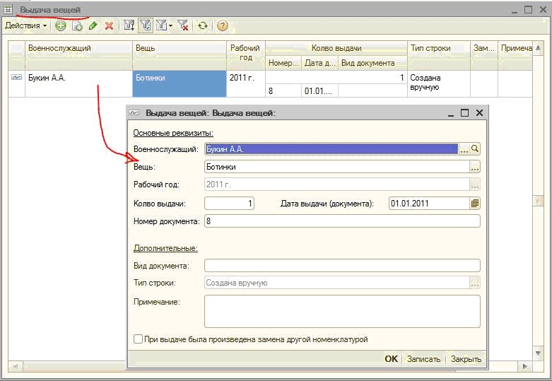Image resolution: width=552 pixels, height=381 pixels.
Task: Open Help with the question mark icon
Action: pos(223,25)
